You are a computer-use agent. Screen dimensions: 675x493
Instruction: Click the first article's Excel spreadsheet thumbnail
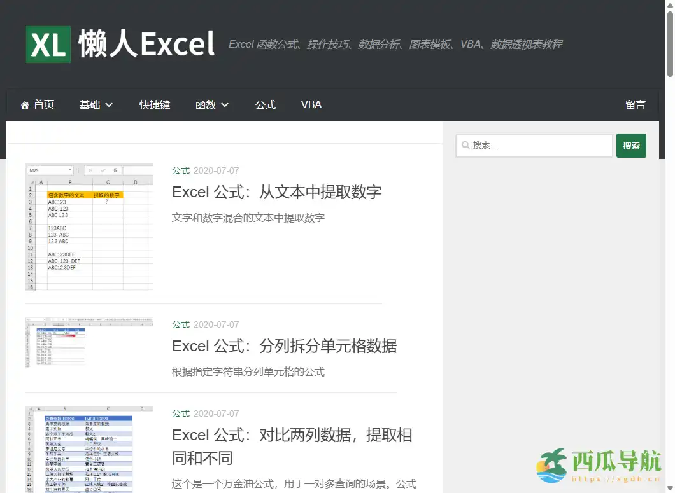89,226
